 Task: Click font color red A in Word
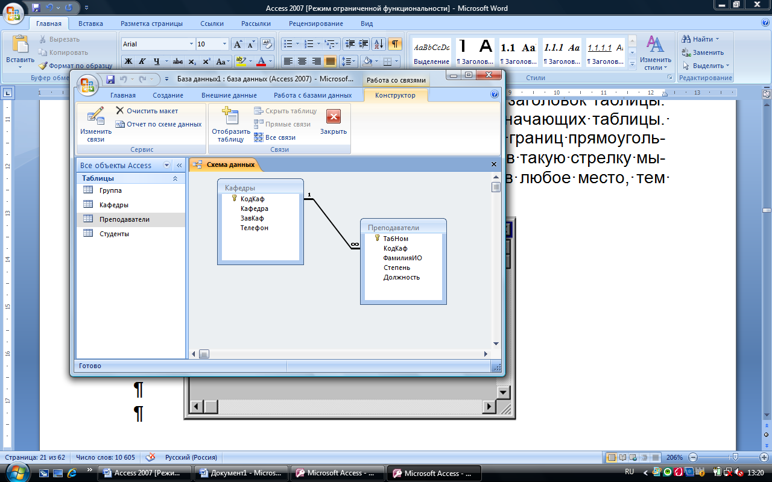click(x=261, y=61)
